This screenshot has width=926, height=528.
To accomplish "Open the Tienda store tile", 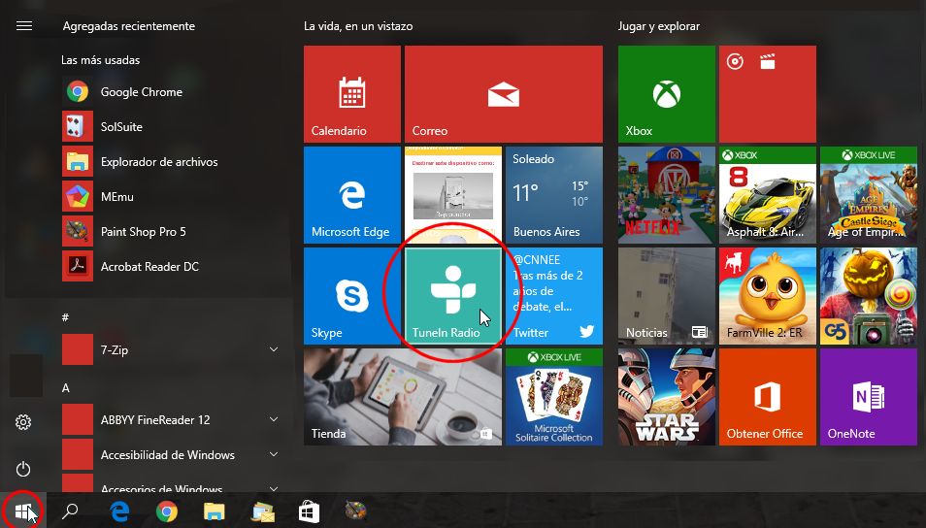I will [x=403, y=397].
